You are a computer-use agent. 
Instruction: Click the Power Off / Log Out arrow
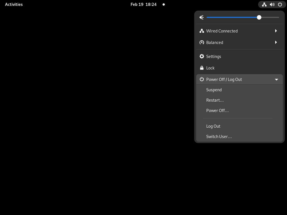point(276,80)
